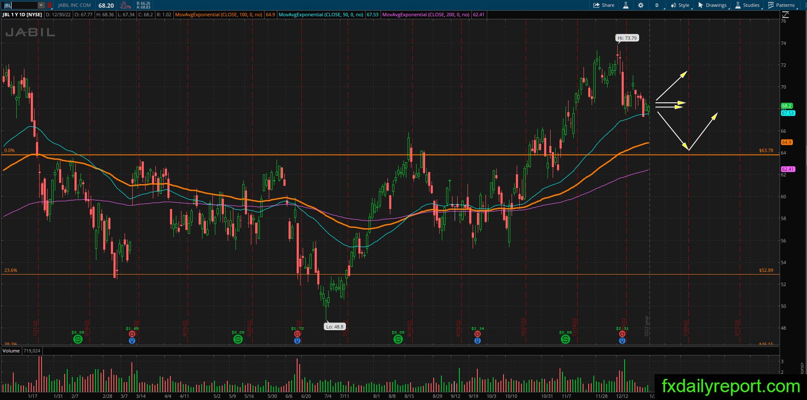Click the lightbulb icon under $1.68 earnings
Image resolution: width=807 pixels, height=400 pixels.
tap(132, 341)
